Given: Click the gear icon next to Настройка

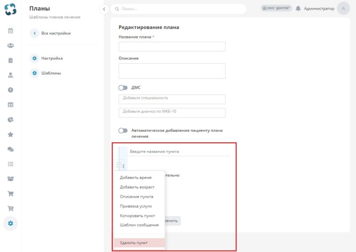Looking at the screenshot, I should [35, 58].
